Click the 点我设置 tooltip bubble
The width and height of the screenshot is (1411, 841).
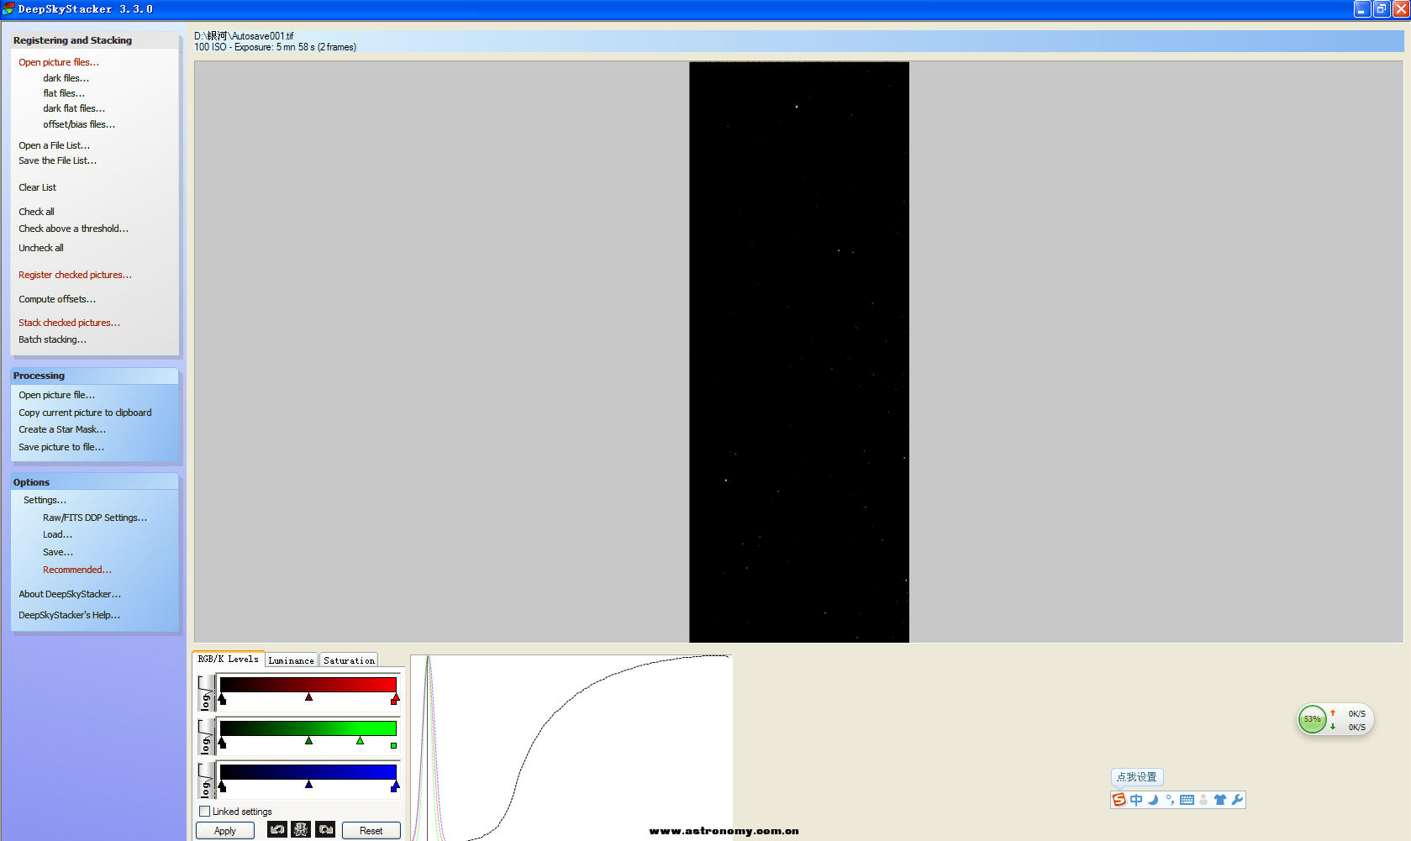[x=1137, y=777]
